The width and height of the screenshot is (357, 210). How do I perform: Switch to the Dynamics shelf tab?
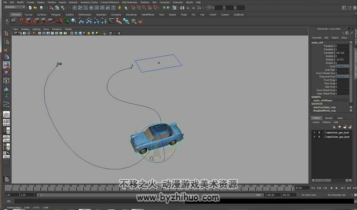click(116, 15)
